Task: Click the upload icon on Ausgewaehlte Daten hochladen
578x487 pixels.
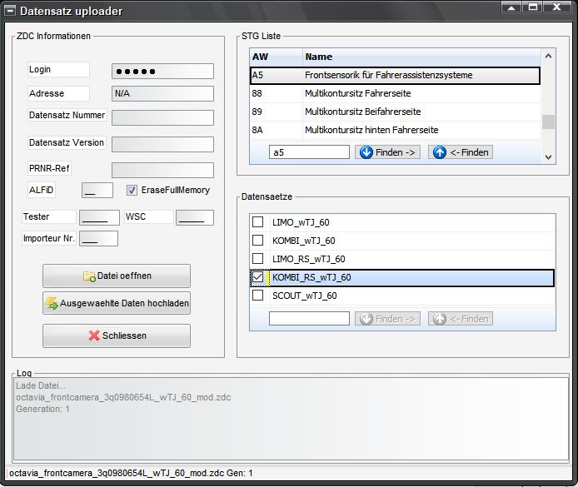Action: tap(52, 304)
